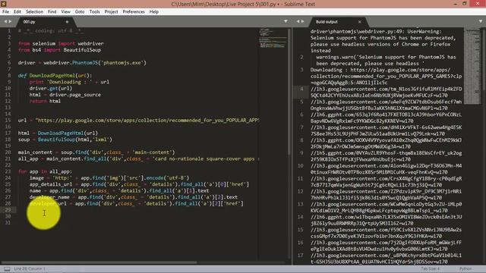Open tab list dropdown of left pane

click(x=286, y=21)
